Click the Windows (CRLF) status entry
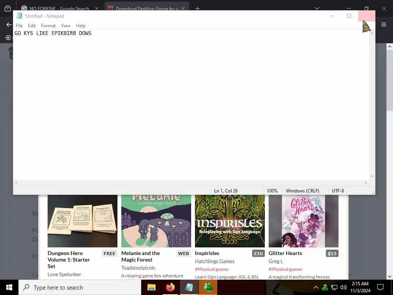 coord(302,191)
